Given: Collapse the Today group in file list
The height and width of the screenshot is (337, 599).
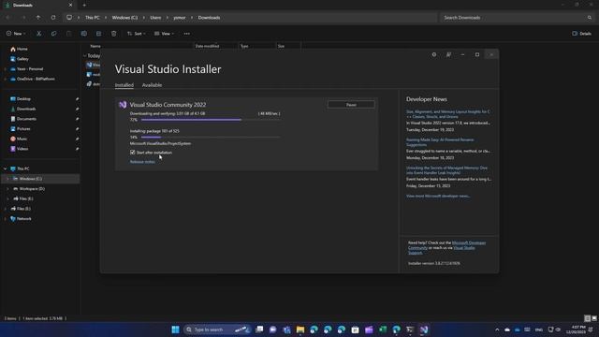Looking at the screenshot, I should click(x=85, y=56).
